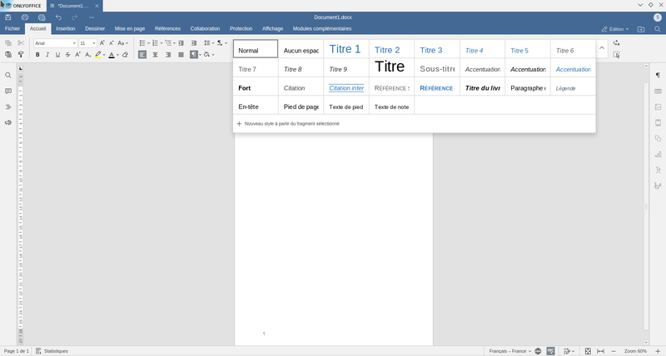This screenshot has height=356, width=666.
Task: Toggle Bold formatting
Action: click(x=37, y=55)
